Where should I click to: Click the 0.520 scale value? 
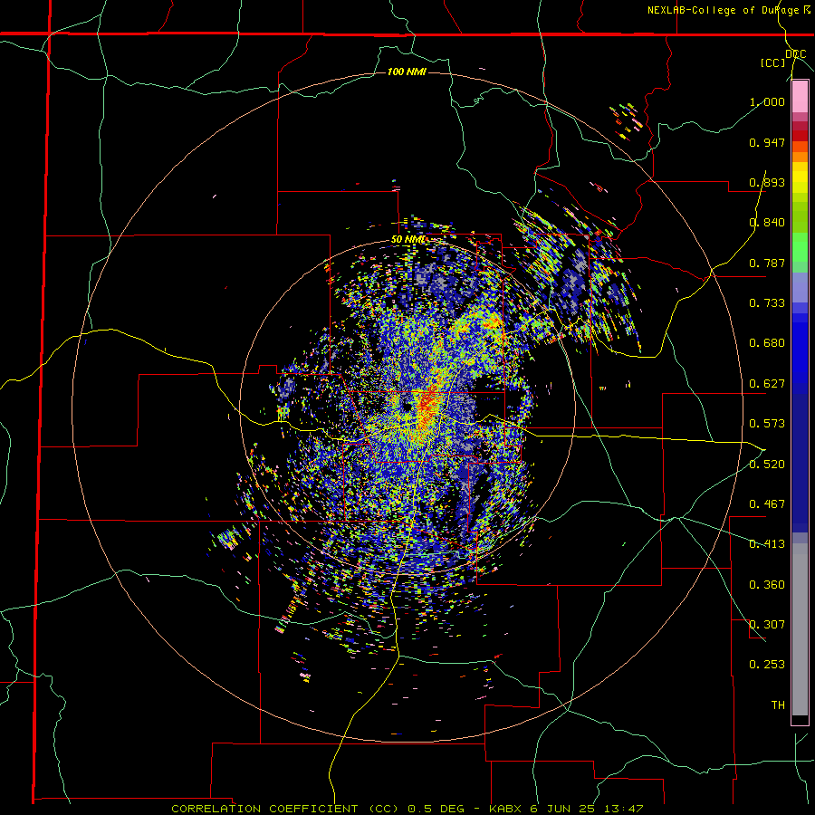[767, 464]
